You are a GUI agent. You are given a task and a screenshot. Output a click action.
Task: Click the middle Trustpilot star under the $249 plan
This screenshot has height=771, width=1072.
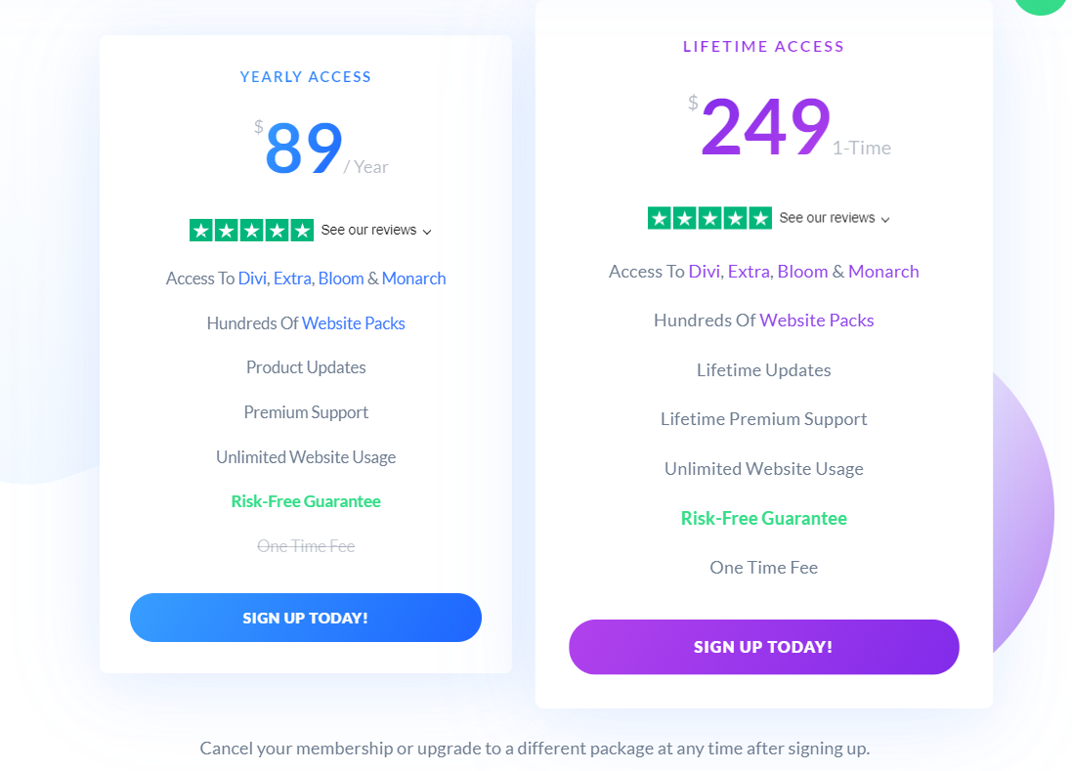[x=710, y=217]
